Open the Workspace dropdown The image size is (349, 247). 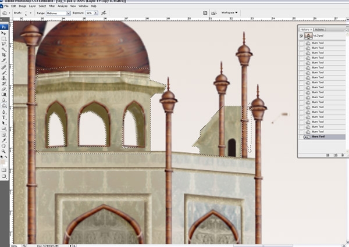pos(229,13)
